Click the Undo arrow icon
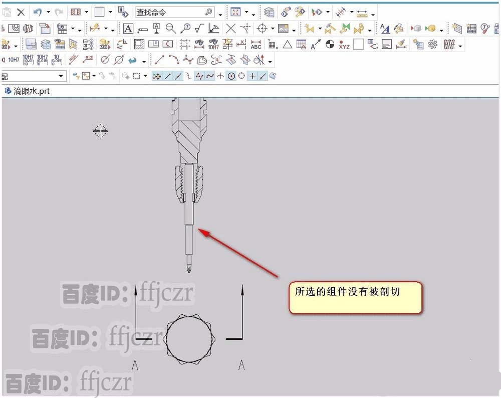The width and height of the screenshot is (501, 398). click(x=38, y=11)
